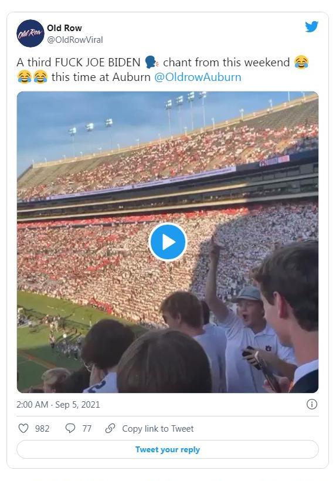Click the 77 replies count

pyautogui.click(x=87, y=429)
